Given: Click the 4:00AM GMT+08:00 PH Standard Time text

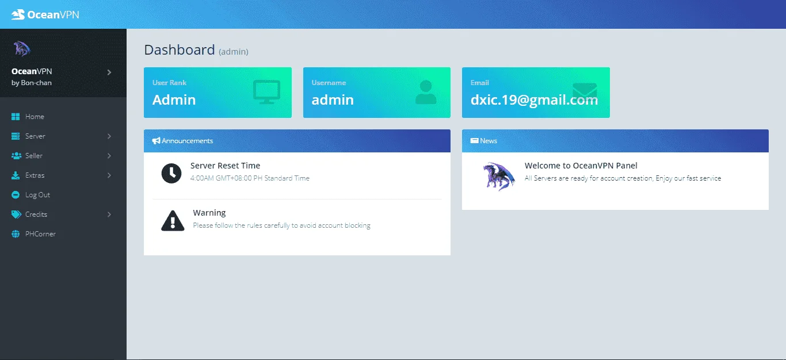Looking at the screenshot, I should (x=250, y=178).
